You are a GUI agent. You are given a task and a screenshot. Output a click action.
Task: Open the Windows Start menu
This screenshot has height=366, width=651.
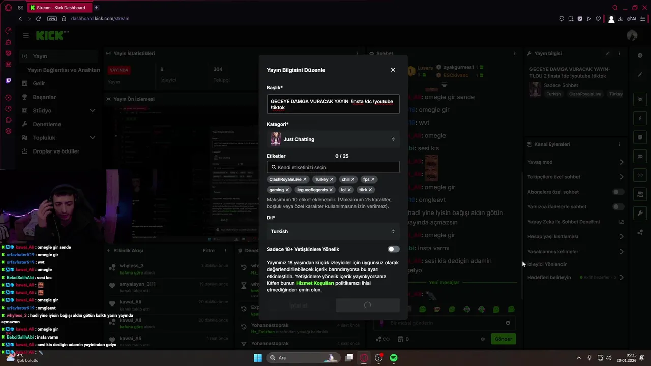click(258, 358)
